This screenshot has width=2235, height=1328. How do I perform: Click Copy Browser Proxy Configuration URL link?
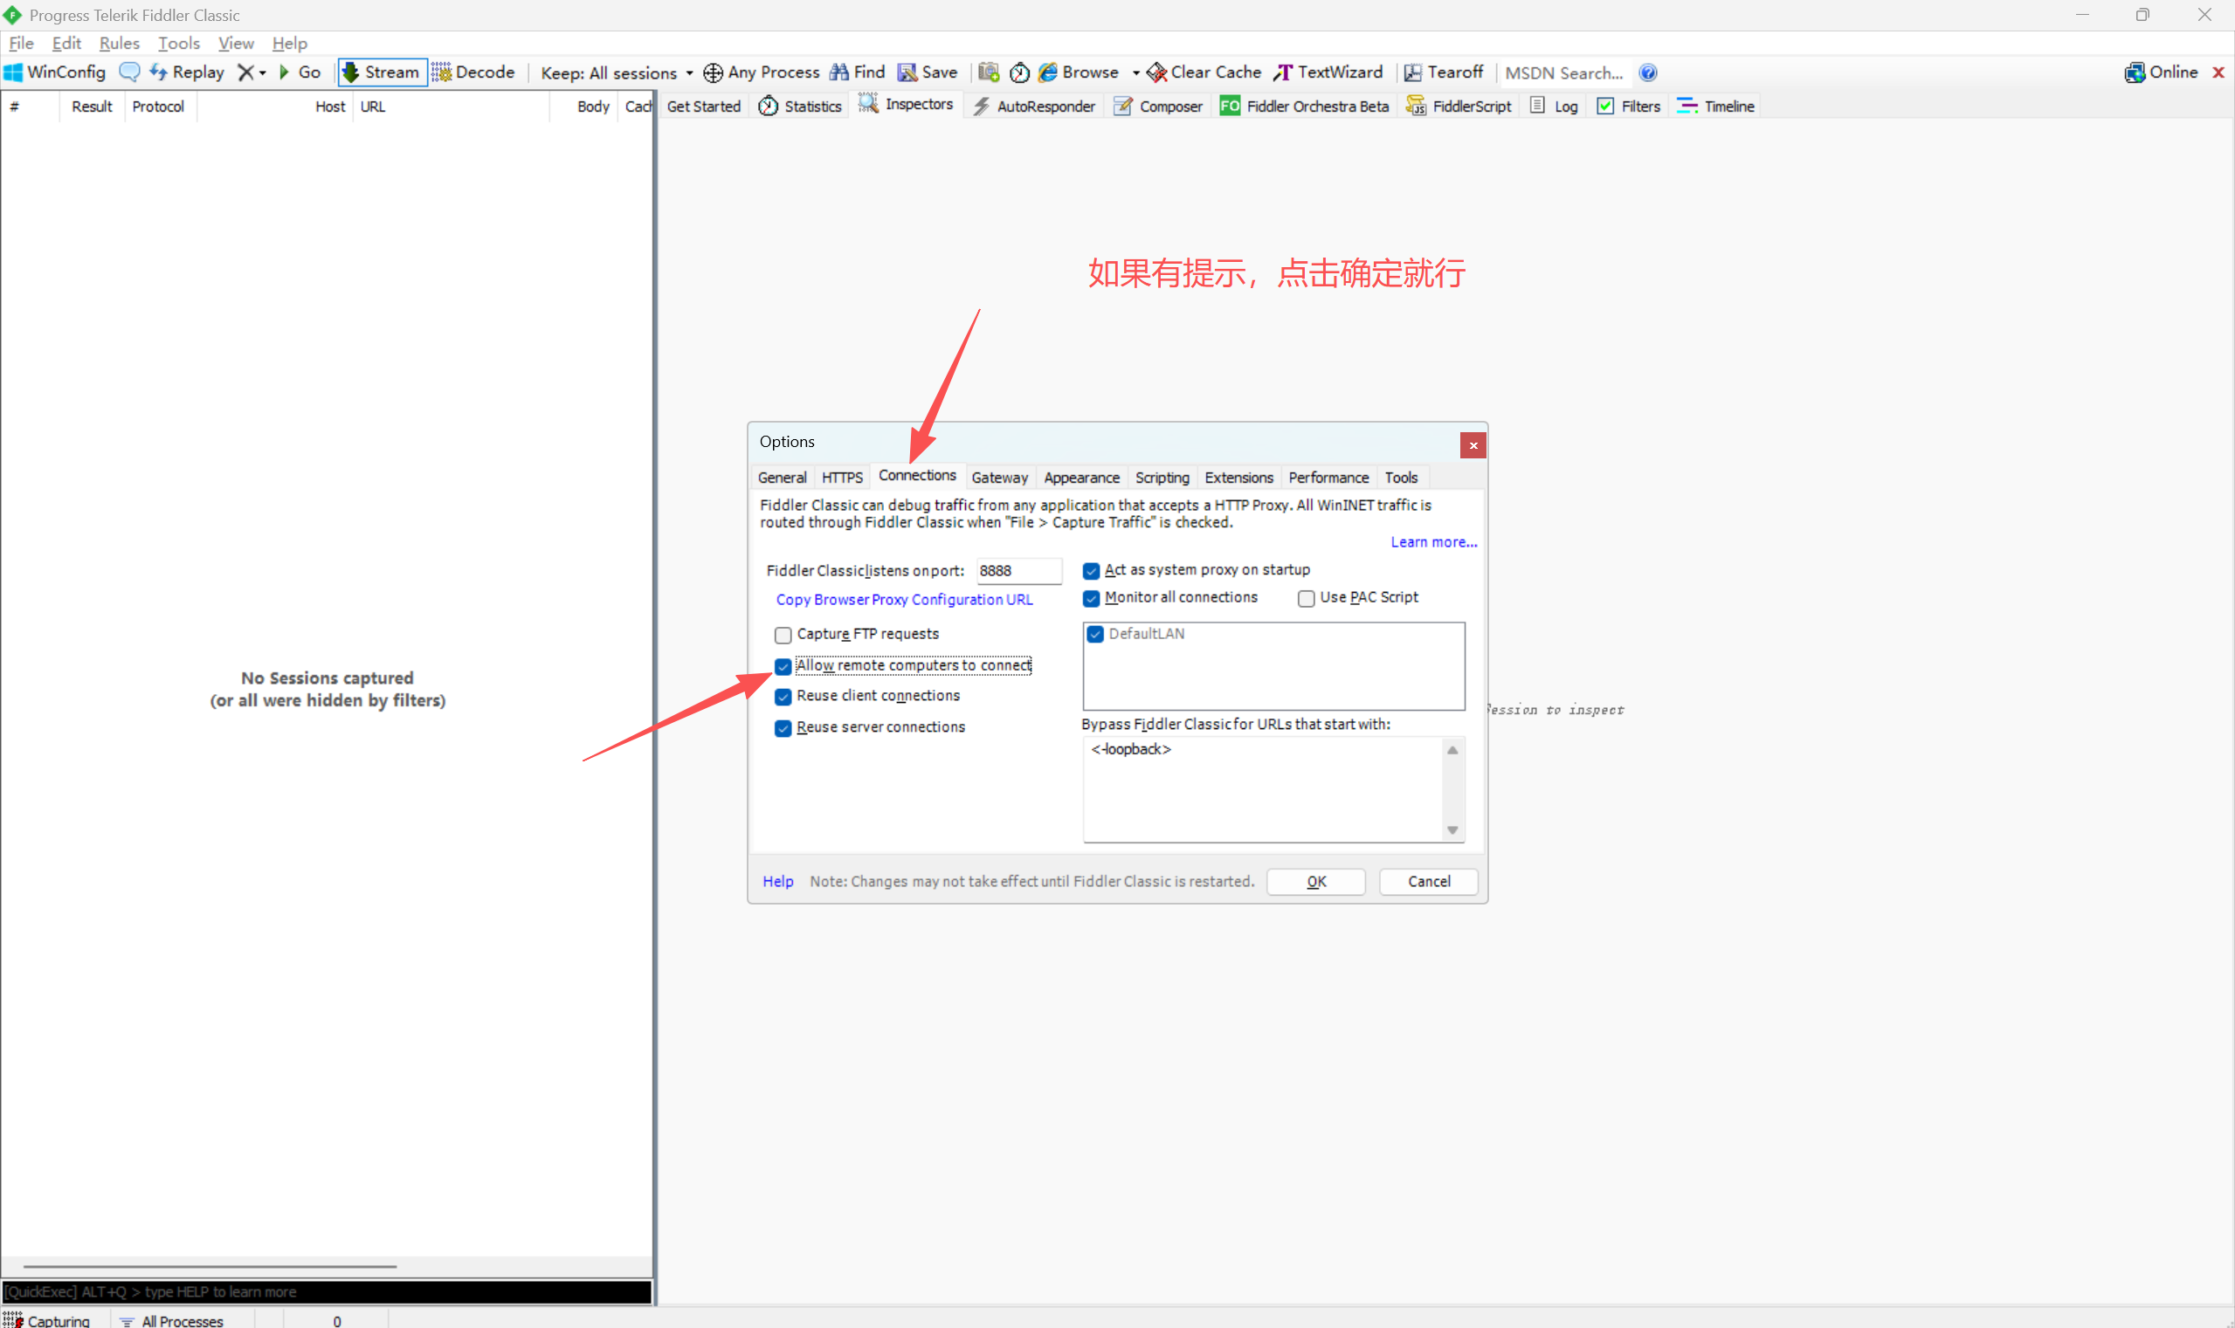[x=903, y=600]
